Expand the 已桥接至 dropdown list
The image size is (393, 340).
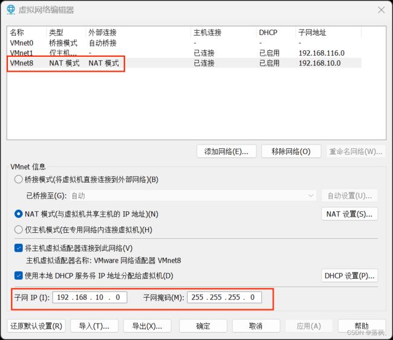(193, 195)
